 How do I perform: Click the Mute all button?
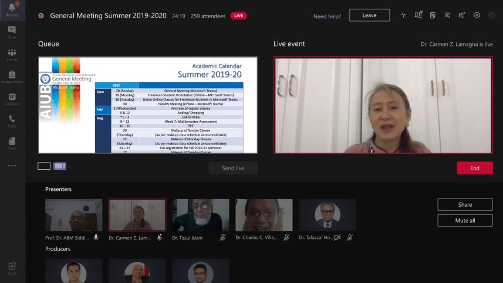[x=465, y=221]
